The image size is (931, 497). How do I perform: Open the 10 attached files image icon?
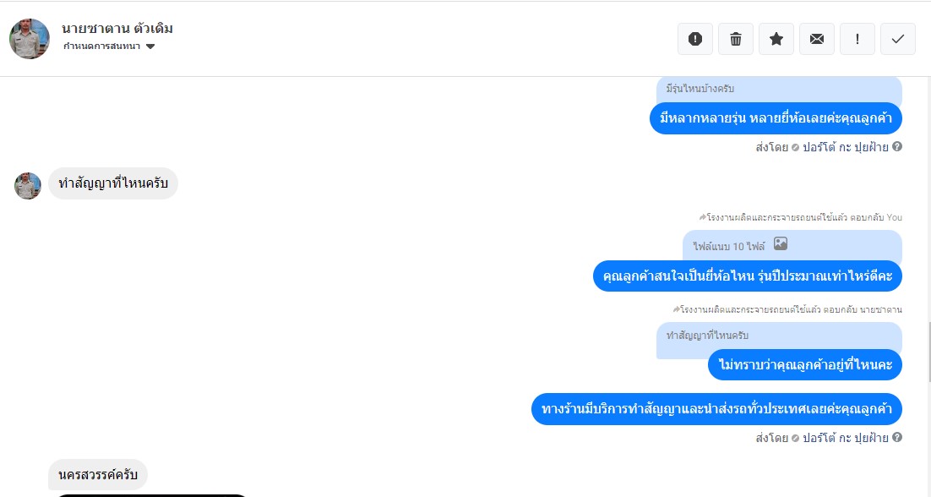(780, 244)
